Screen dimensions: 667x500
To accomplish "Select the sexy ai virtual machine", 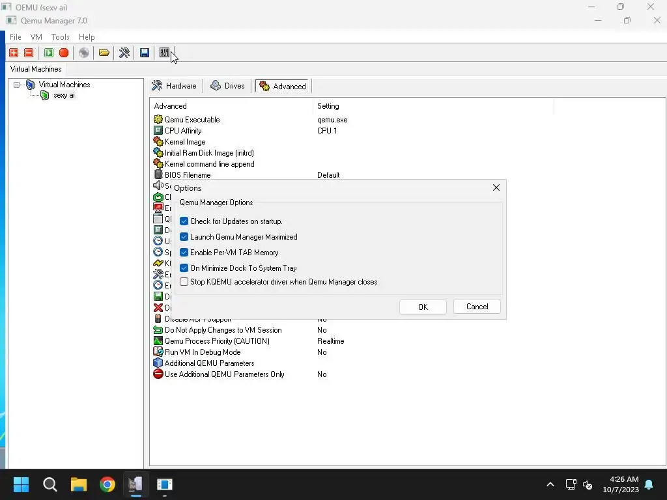I will point(64,95).
